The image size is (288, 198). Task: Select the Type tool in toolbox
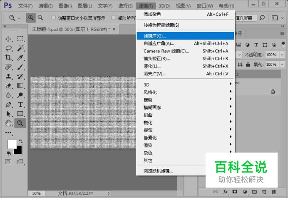(x=20, y=105)
